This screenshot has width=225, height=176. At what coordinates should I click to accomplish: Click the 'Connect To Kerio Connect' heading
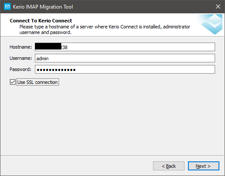point(41,21)
